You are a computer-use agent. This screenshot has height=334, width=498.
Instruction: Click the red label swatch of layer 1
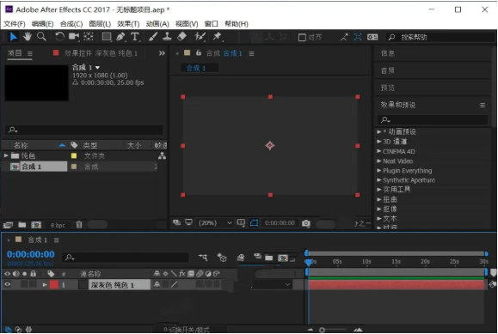pos(54,284)
